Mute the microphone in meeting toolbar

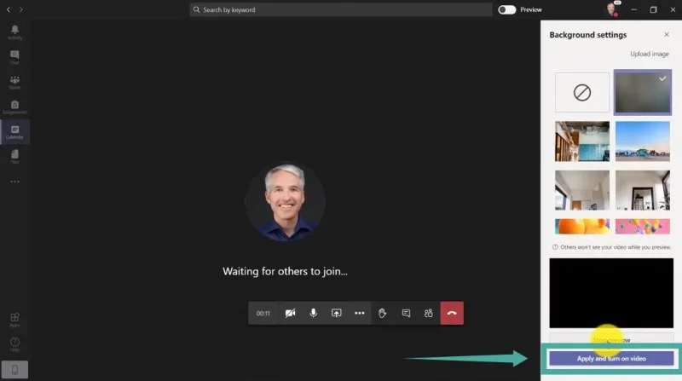(x=313, y=313)
